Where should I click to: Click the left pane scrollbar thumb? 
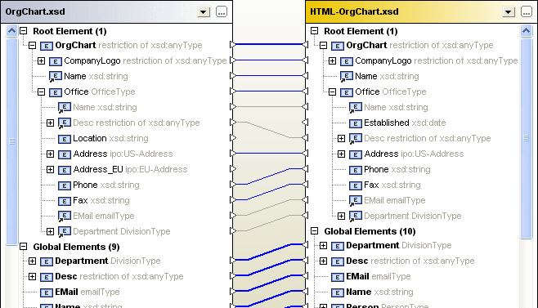11,141
